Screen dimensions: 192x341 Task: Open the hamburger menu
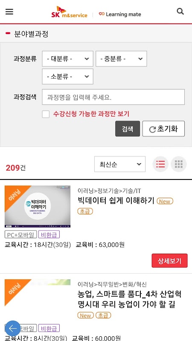click(9, 12)
